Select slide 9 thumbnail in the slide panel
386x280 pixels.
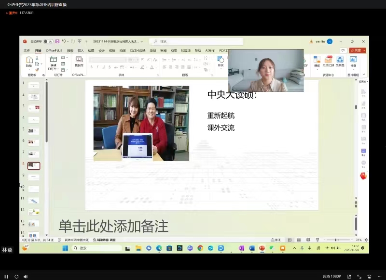coord(34,177)
